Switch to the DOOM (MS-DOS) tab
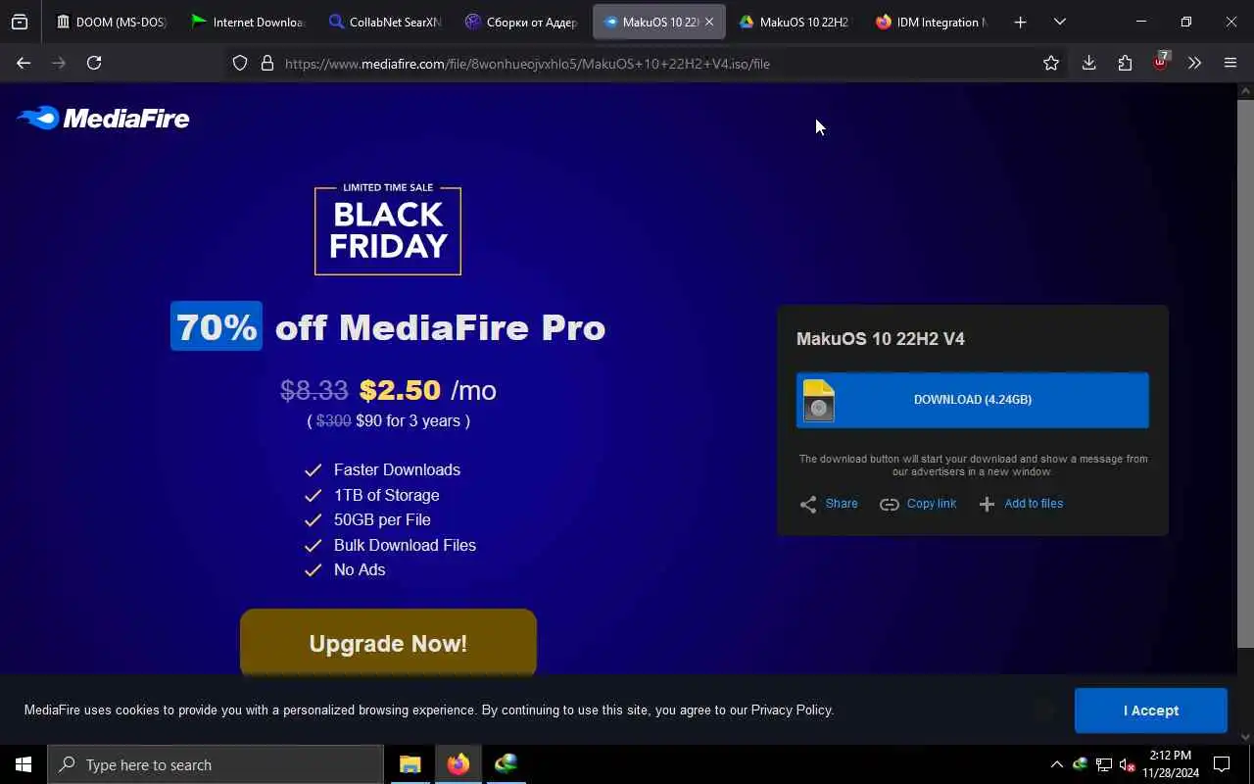Screen dimensions: 1254x784 click(112, 22)
